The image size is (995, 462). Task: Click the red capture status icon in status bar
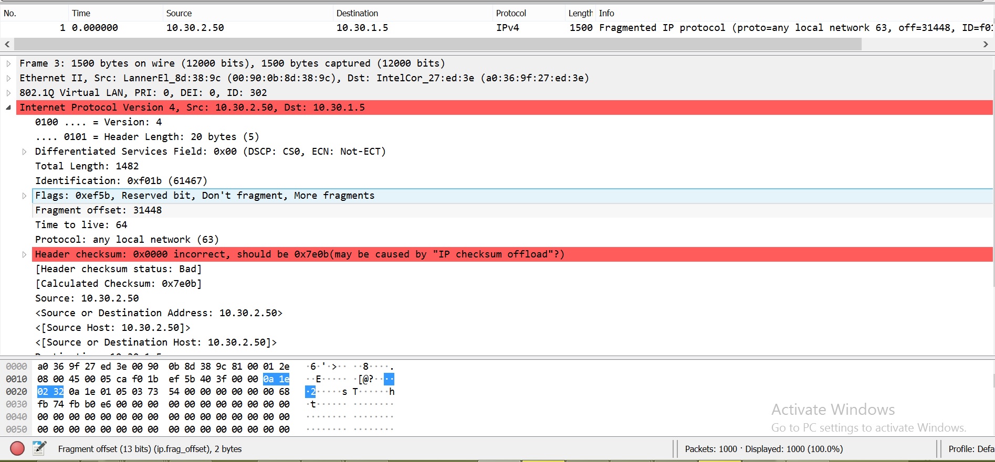(x=17, y=448)
